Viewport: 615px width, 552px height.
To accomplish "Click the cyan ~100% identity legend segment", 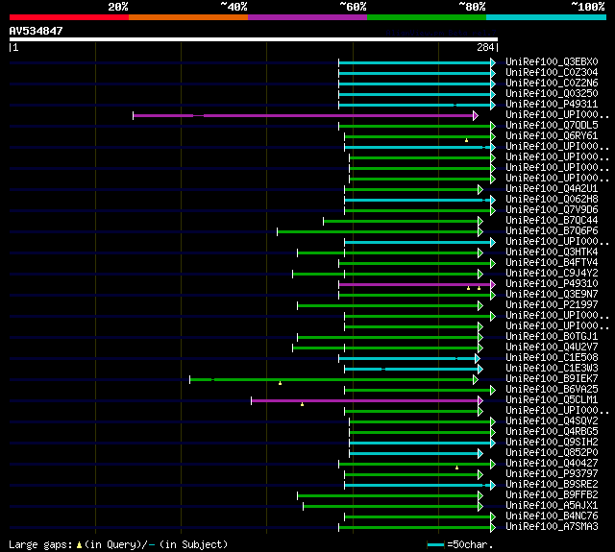I will coord(547,17).
